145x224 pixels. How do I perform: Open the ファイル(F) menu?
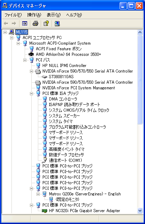13,15
